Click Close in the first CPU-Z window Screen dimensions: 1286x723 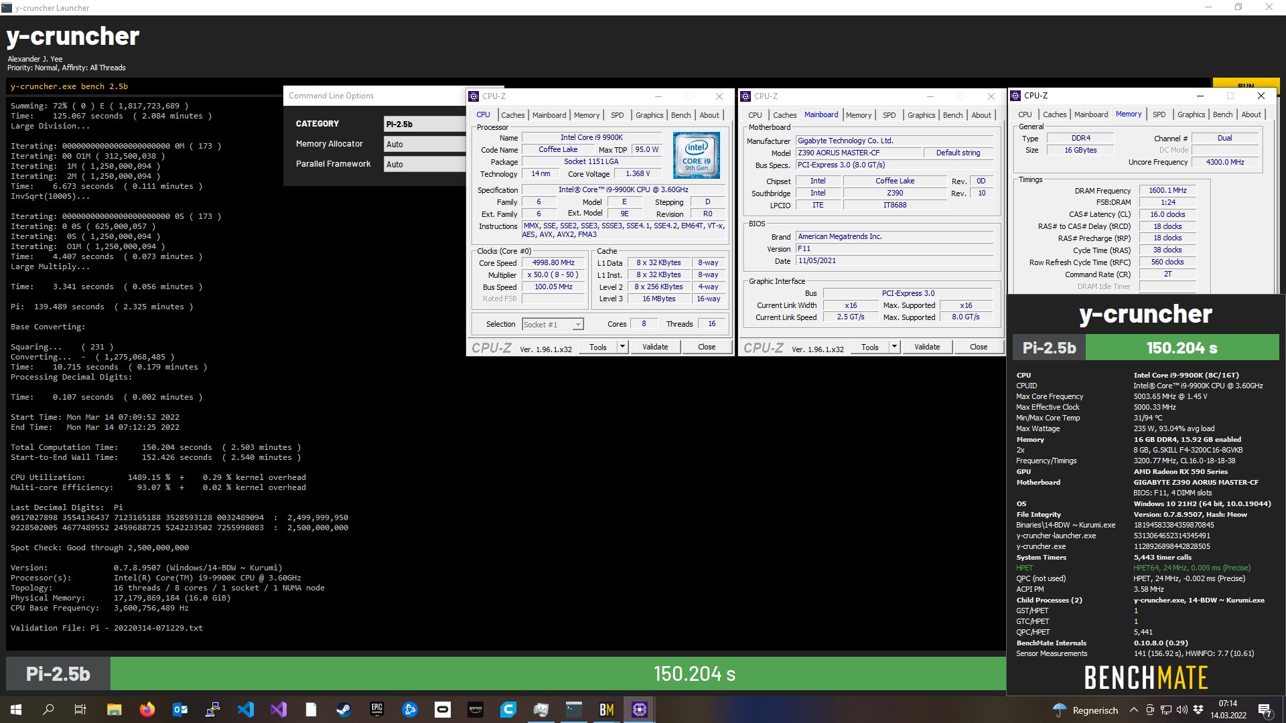[707, 347]
